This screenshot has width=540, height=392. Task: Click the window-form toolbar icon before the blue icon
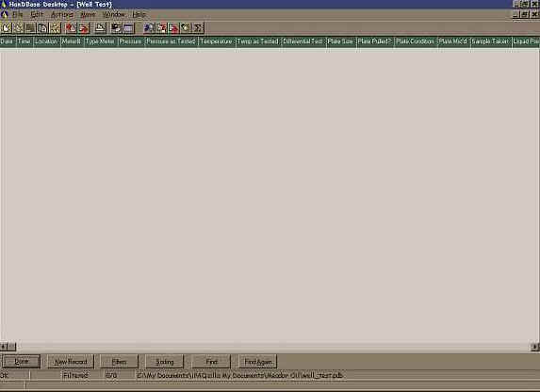click(x=128, y=28)
